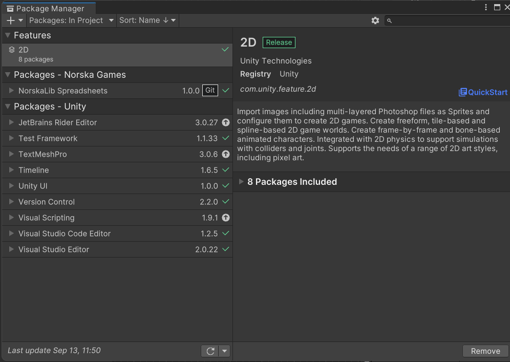Select the 2D feature row
The height and width of the screenshot is (362, 510).
tap(117, 55)
